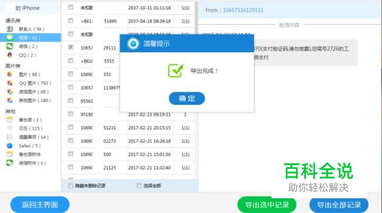Open the 备忘录 (1) notes icon

pyautogui.click(x=9, y=119)
